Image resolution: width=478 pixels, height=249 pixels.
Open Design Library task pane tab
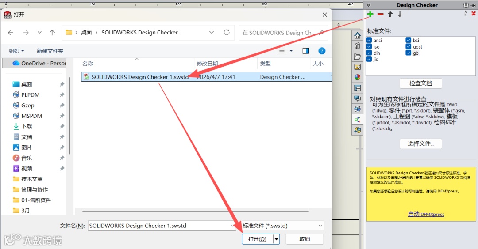[x=357, y=46]
